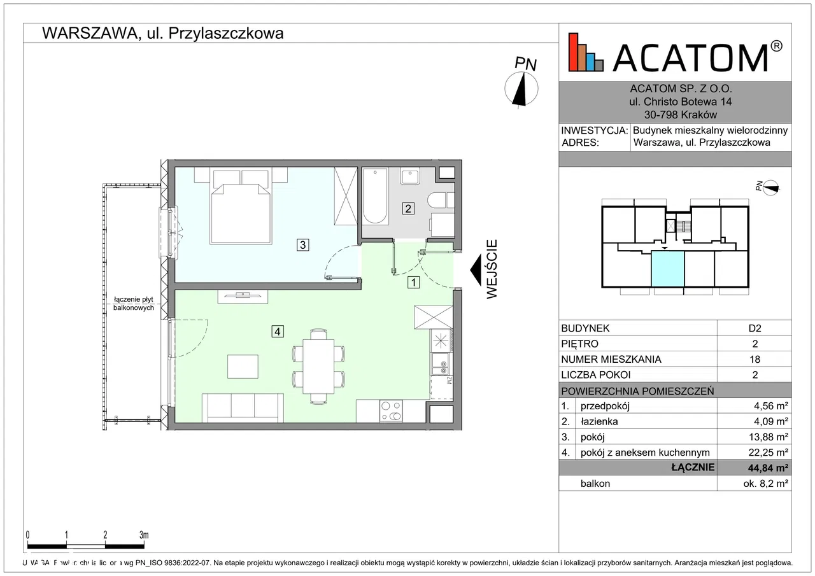Select the sofa in the living room
This screenshot has height=576, width=815.
coord(242,407)
